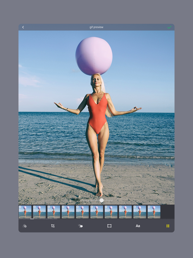Open the Aa text tool
This screenshot has height=258, width=193.
pos(138,226)
